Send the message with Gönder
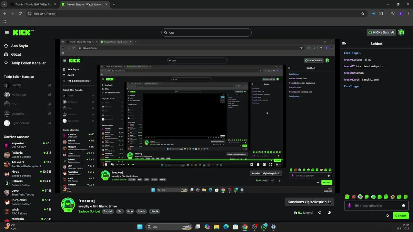Viewport: 413px width, 232px height. tap(400, 216)
